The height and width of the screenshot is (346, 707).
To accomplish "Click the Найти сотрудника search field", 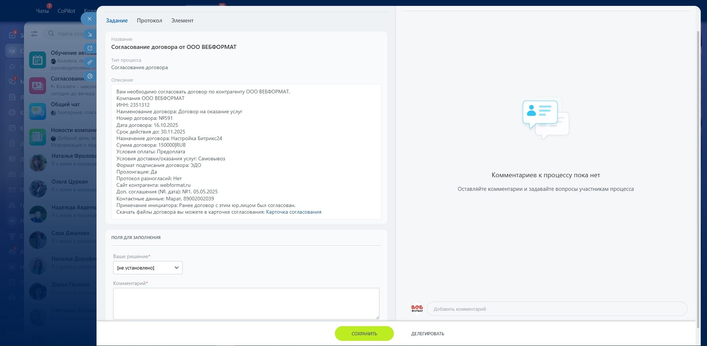I will pyautogui.click(x=70, y=34).
